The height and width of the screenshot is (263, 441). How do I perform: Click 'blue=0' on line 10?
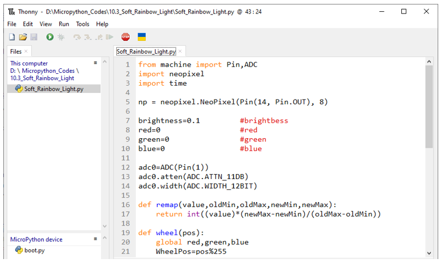click(151, 149)
